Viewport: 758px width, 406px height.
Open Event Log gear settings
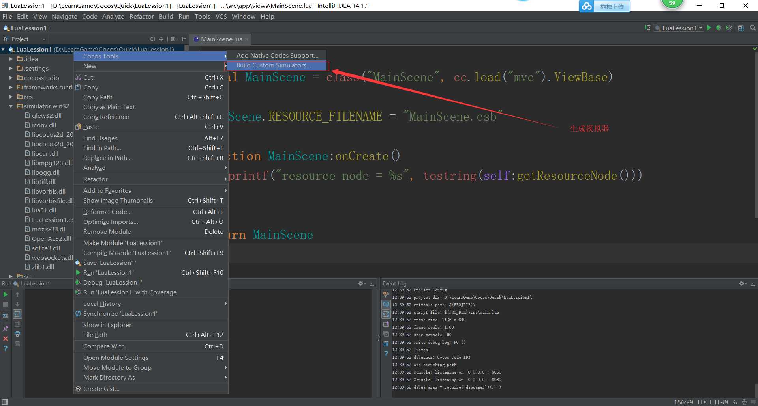(743, 283)
